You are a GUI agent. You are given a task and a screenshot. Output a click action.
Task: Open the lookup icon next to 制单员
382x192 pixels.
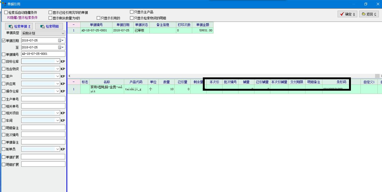tap(63, 149)
